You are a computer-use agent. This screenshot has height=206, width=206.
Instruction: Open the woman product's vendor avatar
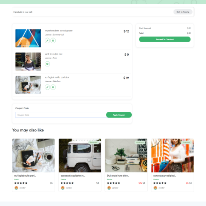coord(156,188)
